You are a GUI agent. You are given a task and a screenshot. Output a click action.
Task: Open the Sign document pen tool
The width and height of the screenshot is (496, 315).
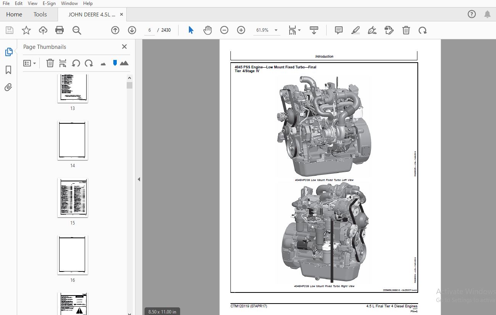click(x=372, y=30)
